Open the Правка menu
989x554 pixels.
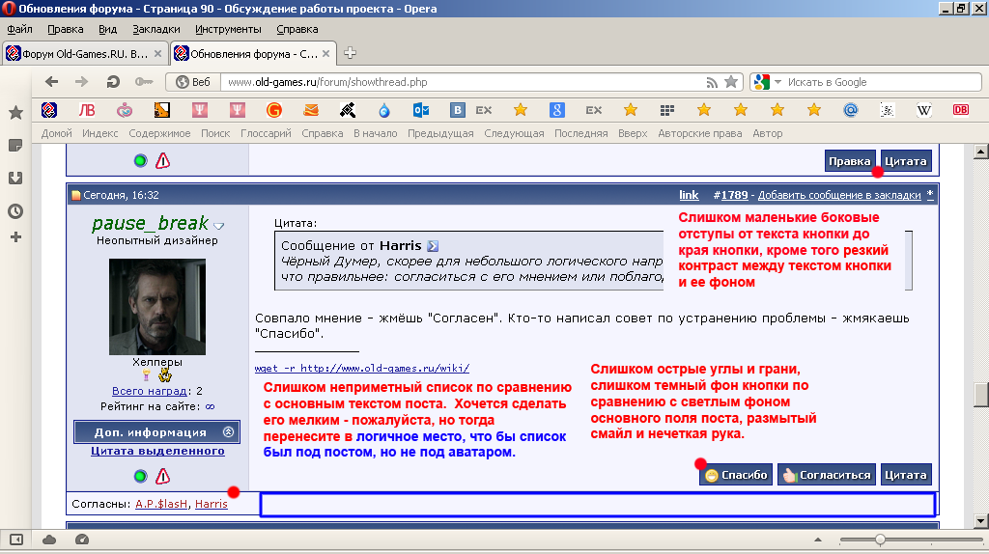(x=66, y=29)
